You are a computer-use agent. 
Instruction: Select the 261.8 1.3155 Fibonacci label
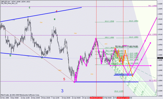(119, 91)
